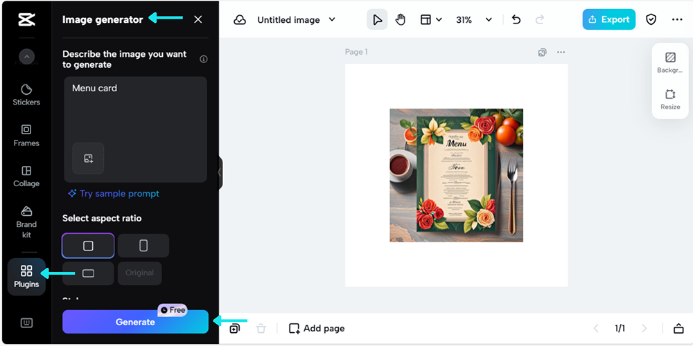Click the Page 1 label
The width and height of the screenshot is (693, 346).
[x=356, y=52]
